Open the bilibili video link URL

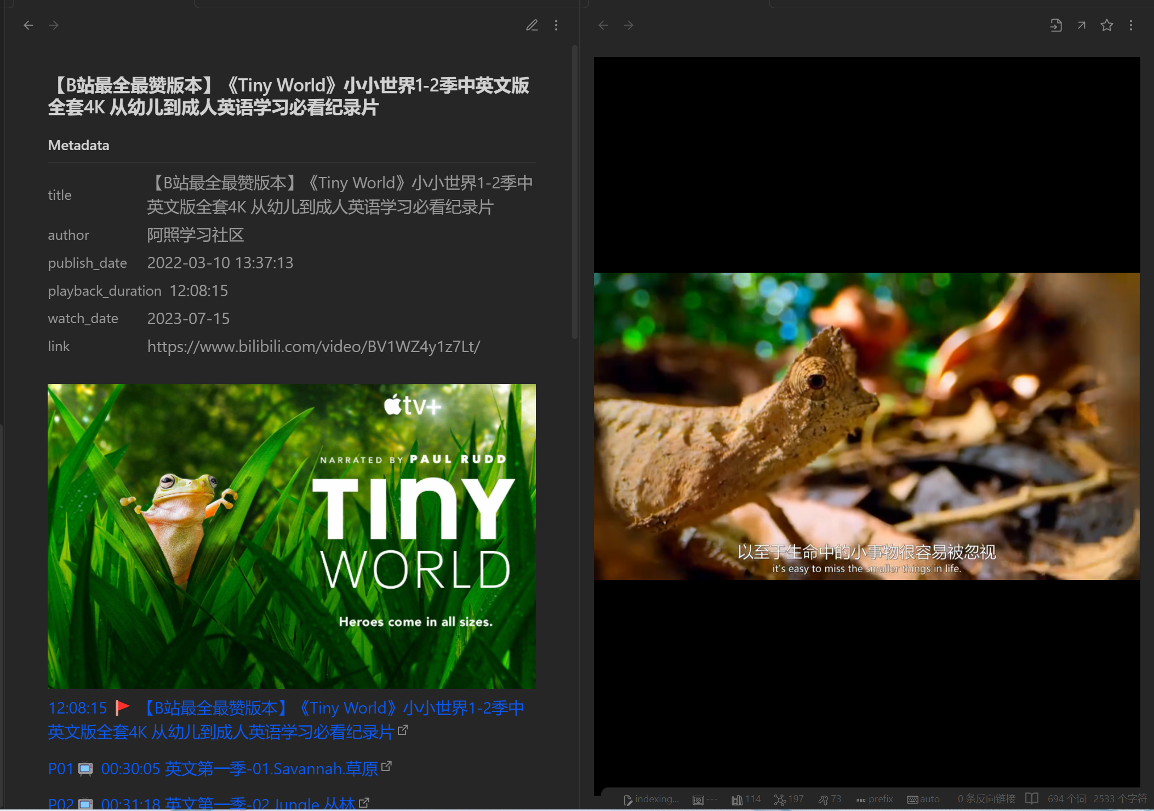tap(313, 347)
